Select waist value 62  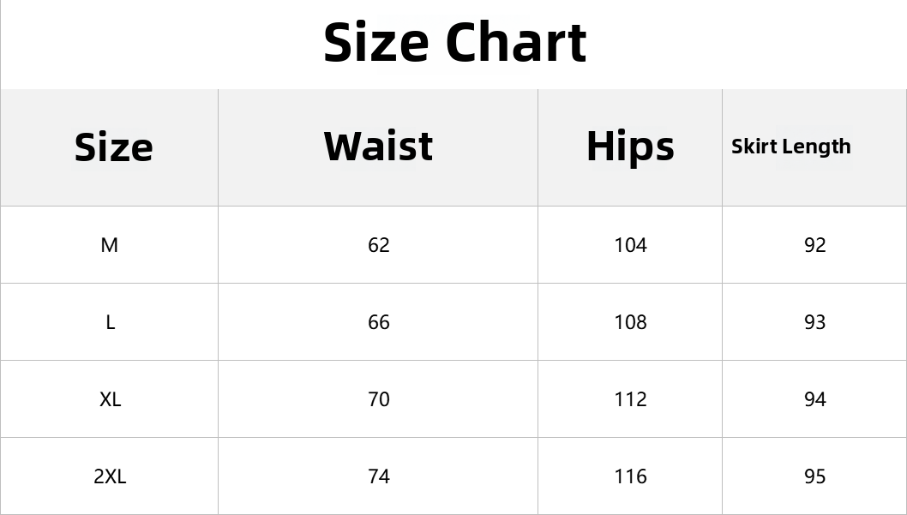[379, 245]
